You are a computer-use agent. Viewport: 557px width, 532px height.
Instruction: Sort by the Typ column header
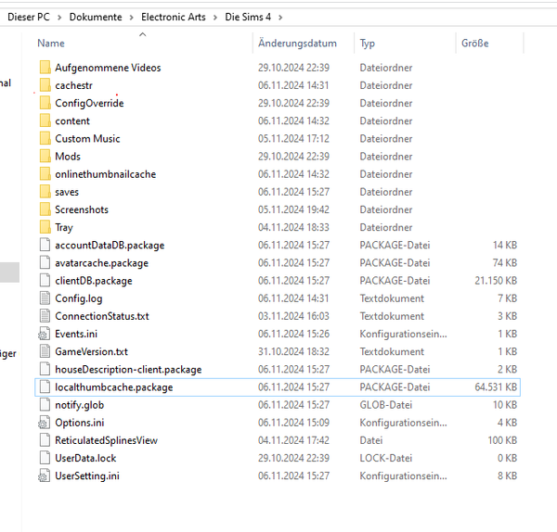coord(368,44)
